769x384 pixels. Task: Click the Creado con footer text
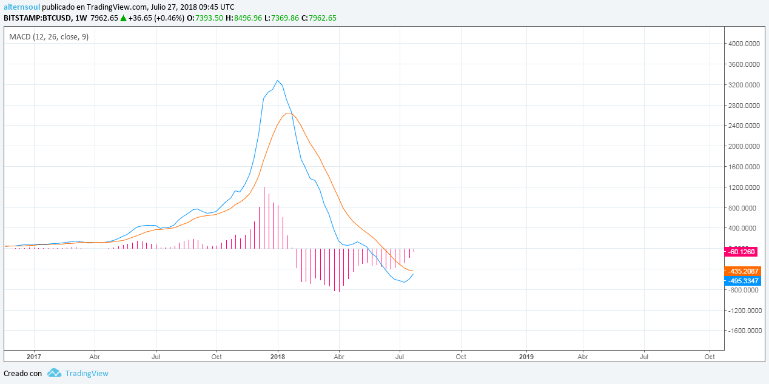click(23, 374)
